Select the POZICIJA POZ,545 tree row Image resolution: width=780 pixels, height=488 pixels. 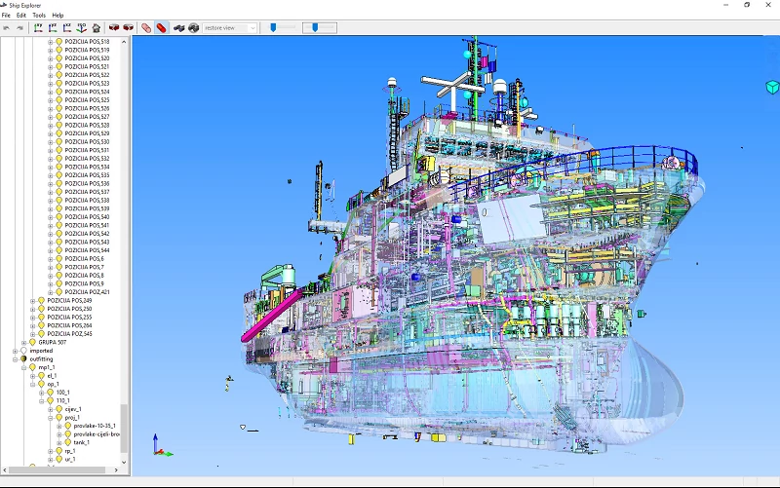pos(69,334)
